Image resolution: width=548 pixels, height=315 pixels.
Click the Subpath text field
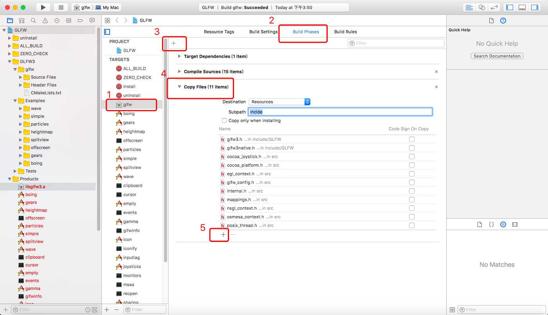coord(340,112)
